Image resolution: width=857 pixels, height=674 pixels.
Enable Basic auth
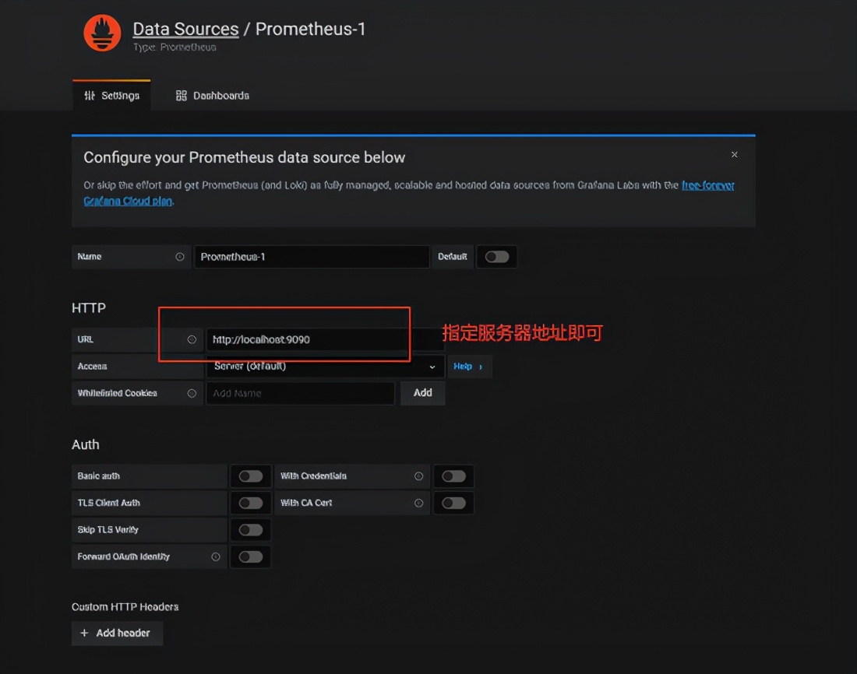pos(250,476)
